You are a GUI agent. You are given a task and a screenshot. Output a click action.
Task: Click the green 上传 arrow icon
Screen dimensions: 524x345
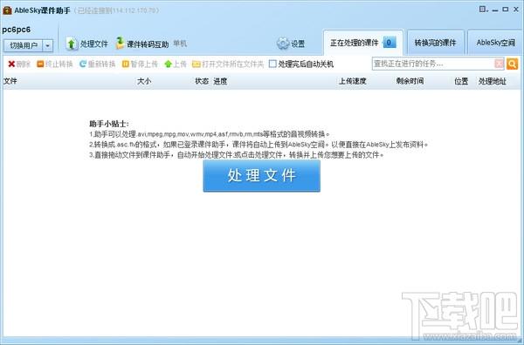[x=168, y=64]
